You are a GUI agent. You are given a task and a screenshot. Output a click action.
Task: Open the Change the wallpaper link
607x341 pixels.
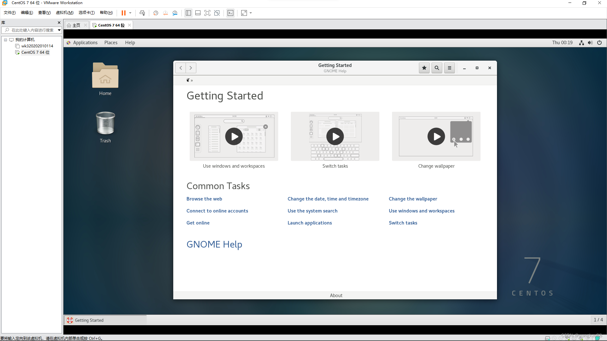point(413,199)
